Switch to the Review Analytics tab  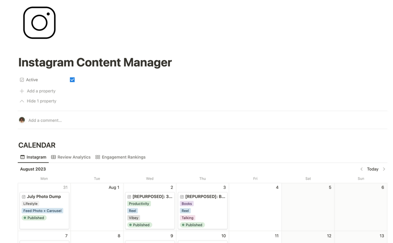tap(74, 157)
